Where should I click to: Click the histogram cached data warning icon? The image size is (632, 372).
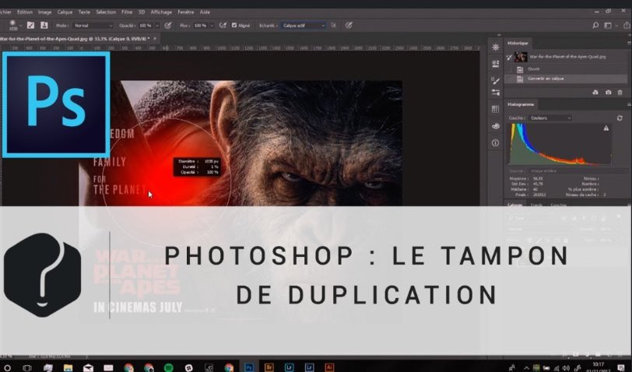[606, 128]
